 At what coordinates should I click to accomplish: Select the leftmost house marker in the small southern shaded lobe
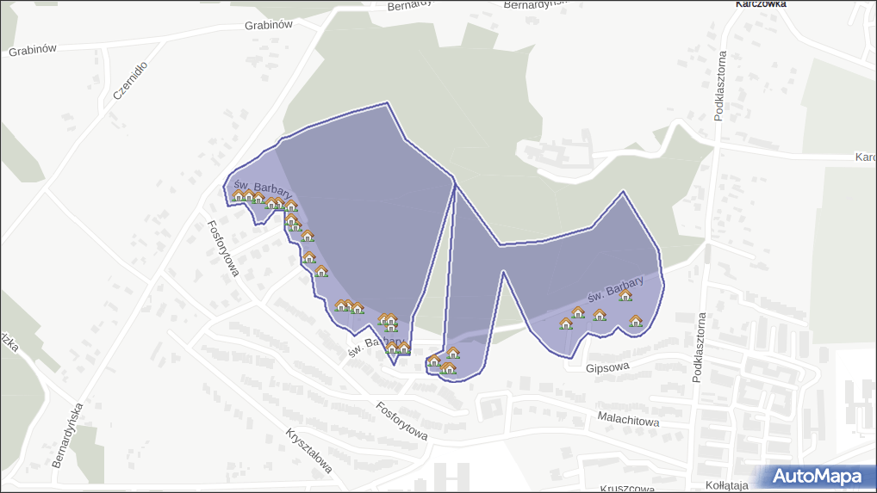[x=434, y=361]
